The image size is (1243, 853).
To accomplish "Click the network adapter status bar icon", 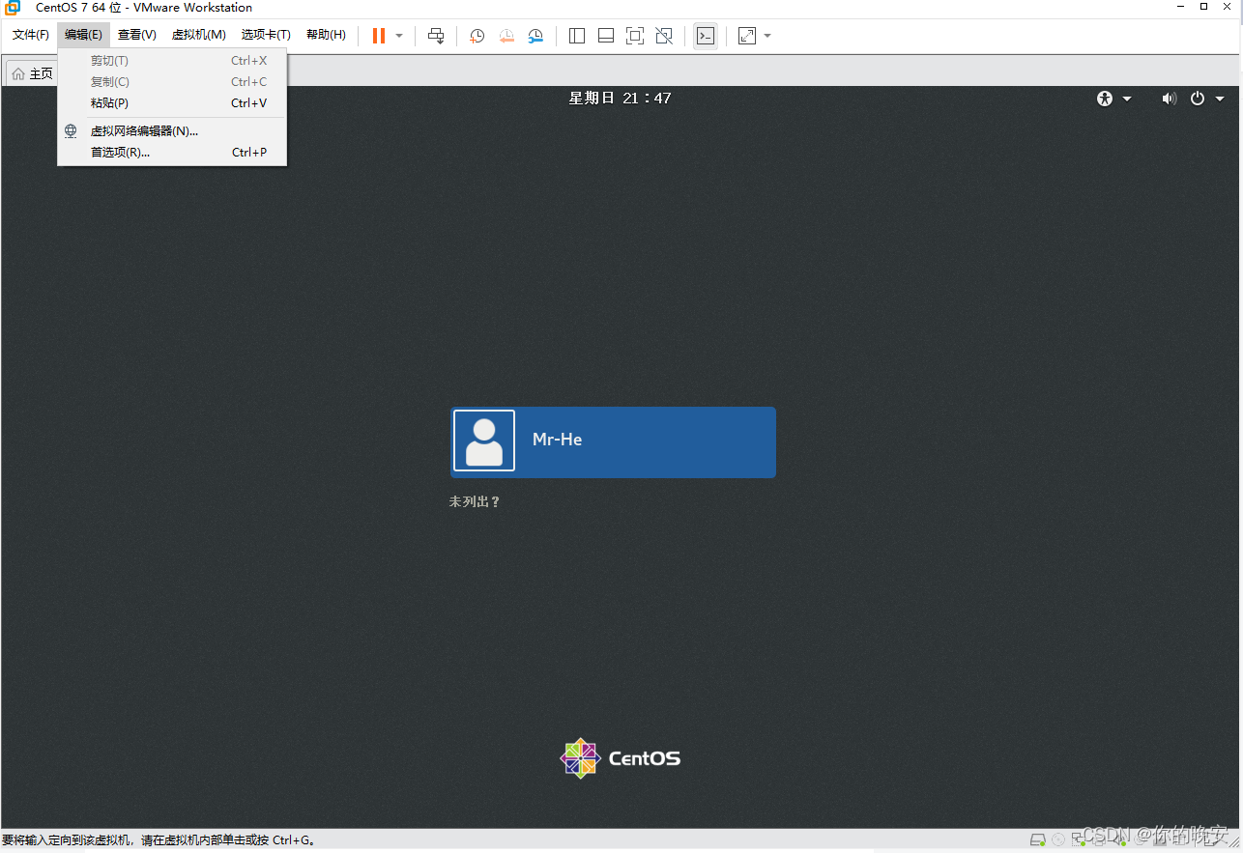I will coord(1078,839).
